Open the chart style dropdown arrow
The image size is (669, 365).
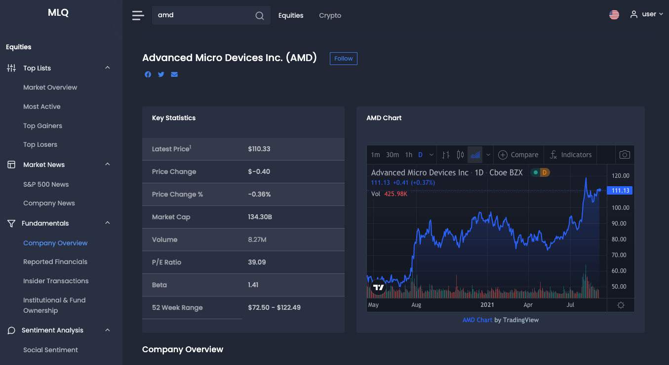488,155
